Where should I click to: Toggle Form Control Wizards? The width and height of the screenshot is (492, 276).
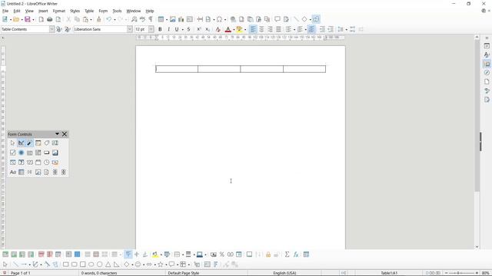pyautogui.click(x=29, y=143)
